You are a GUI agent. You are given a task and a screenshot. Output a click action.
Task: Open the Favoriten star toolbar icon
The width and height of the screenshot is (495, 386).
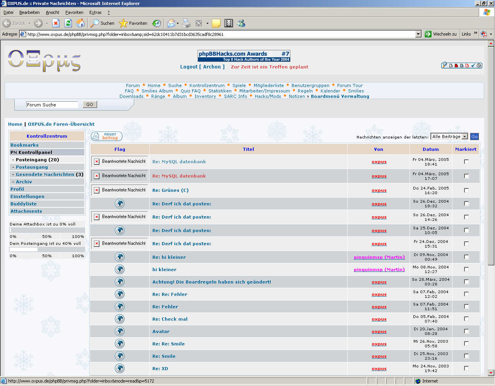click(123, 23)
